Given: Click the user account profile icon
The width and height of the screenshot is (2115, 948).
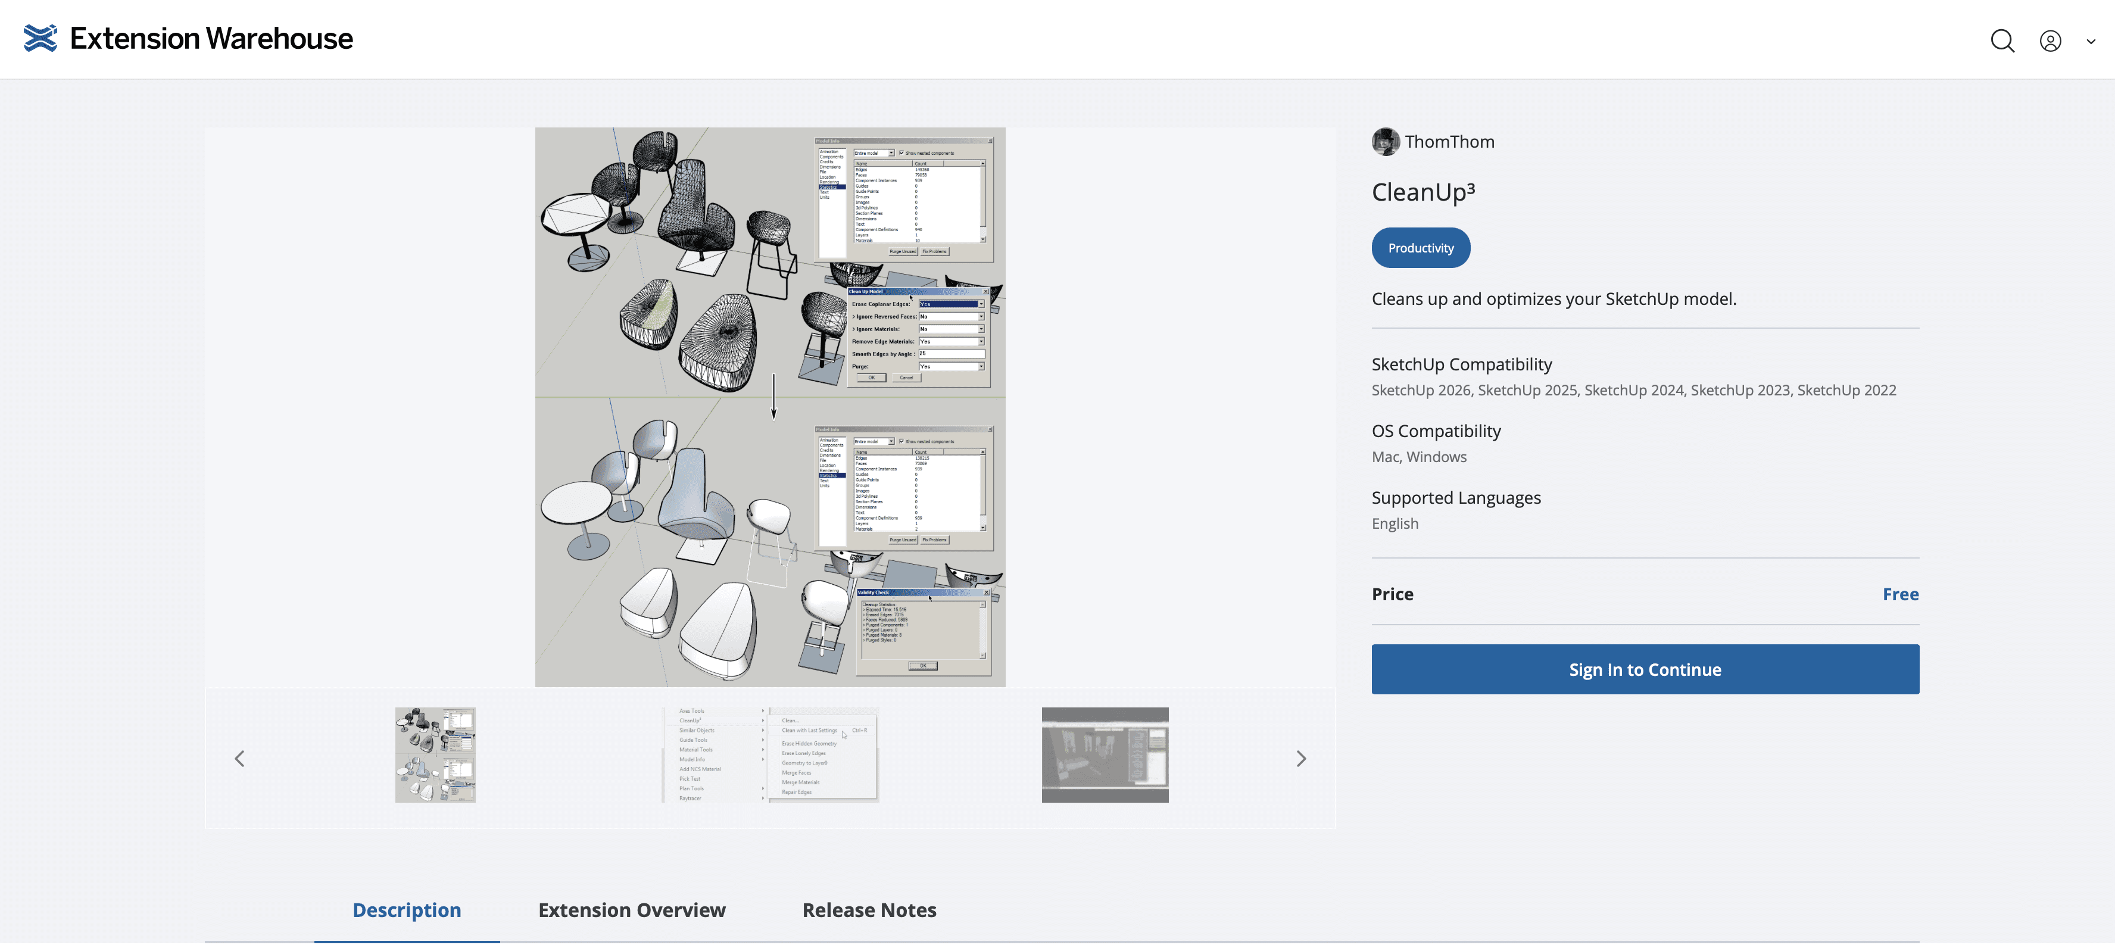Looking at the screenshot, I should coord(2050,41).
